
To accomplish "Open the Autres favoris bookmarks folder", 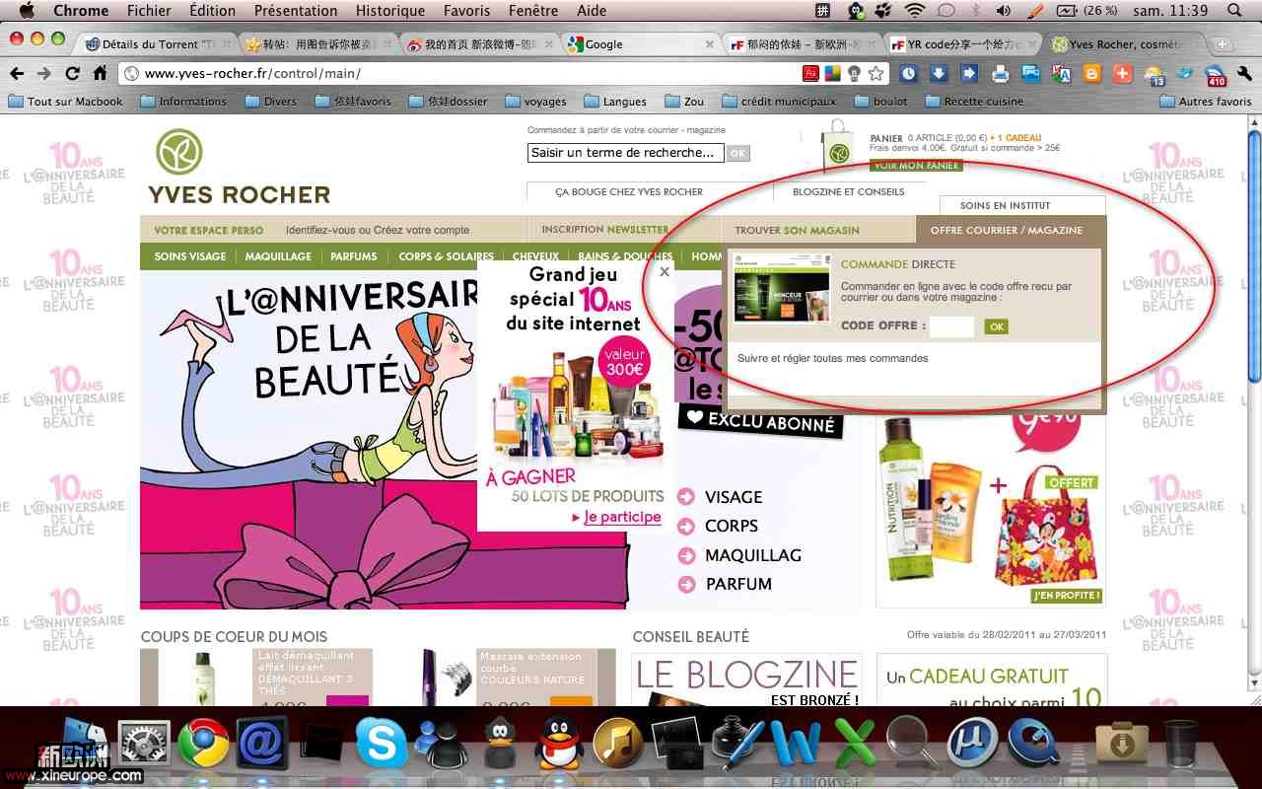I will coord(1206,102).
